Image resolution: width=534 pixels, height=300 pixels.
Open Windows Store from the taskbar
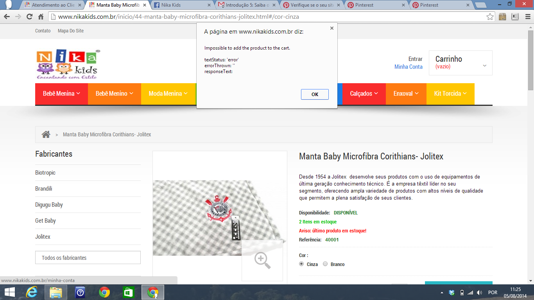[x=128, y=292]
